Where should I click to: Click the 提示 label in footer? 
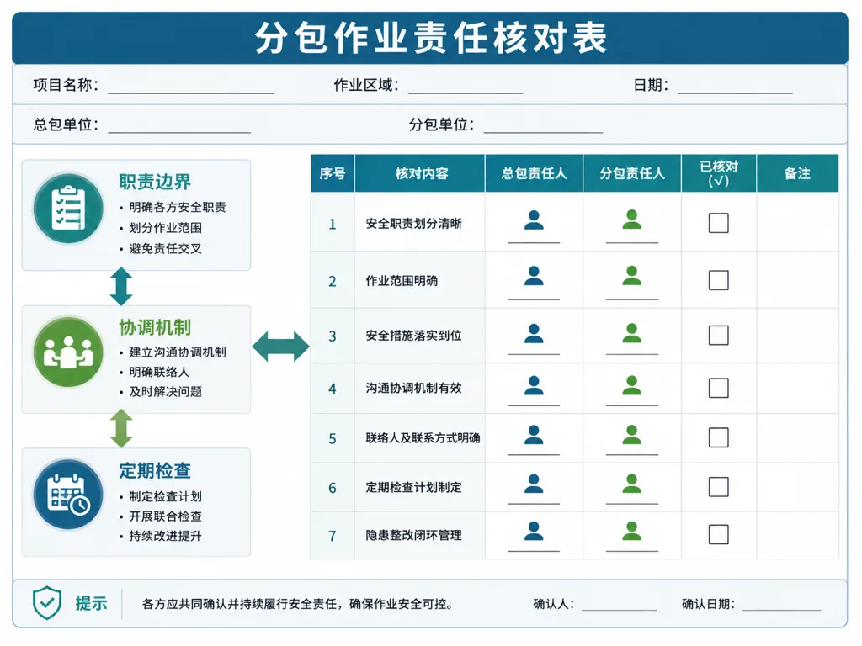91,603
